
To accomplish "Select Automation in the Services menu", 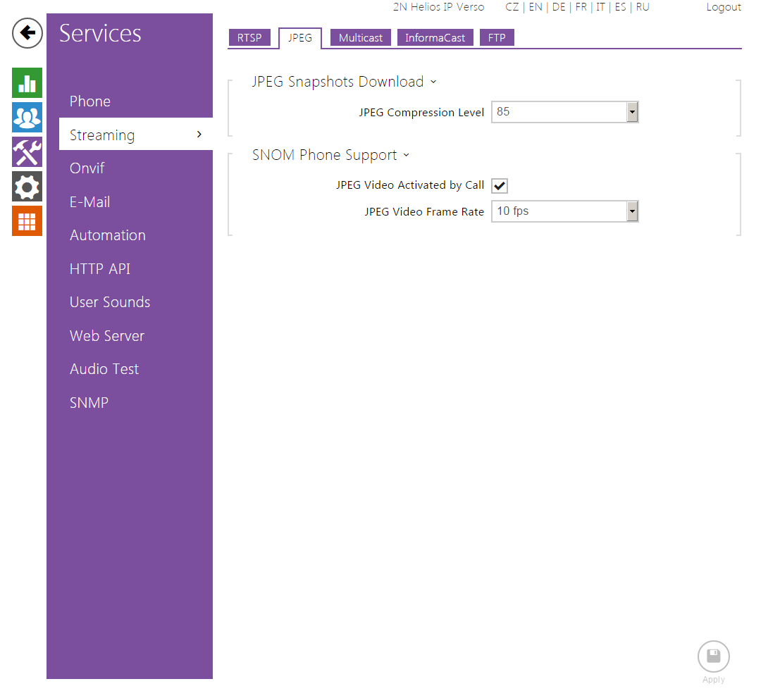I will pyautogui.click(x=108, y=235).
